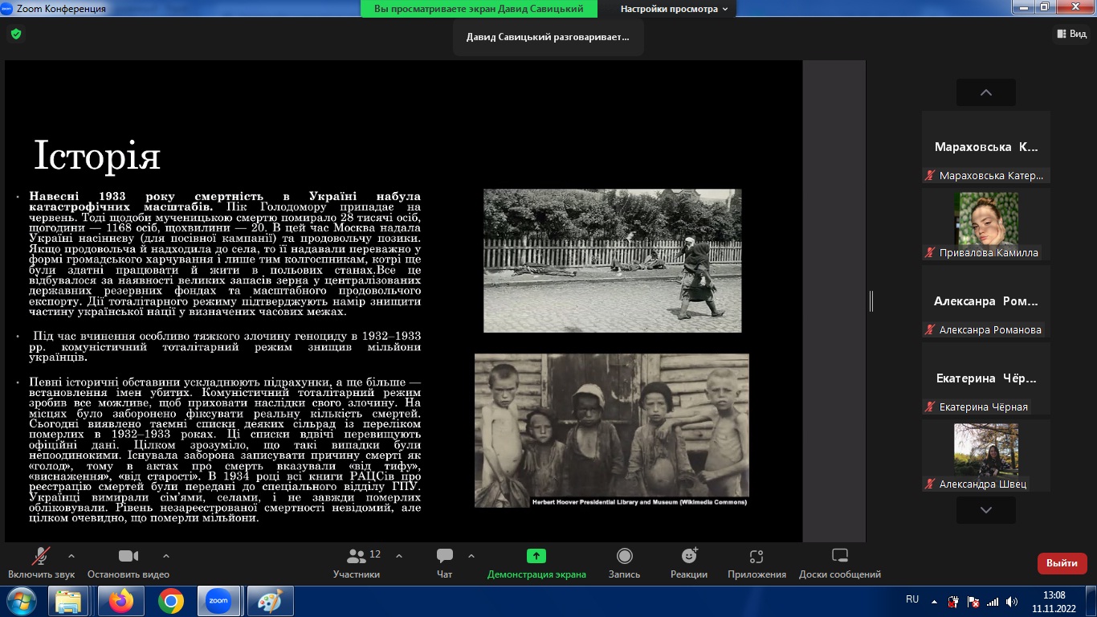The height and width of the screenshot is (617, 1097).
Task: Expand chat options arrow
Action: (x=471, y=555)
